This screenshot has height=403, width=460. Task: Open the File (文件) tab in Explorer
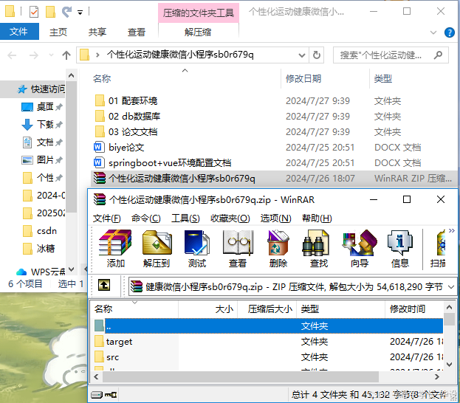tap(18, 32)
